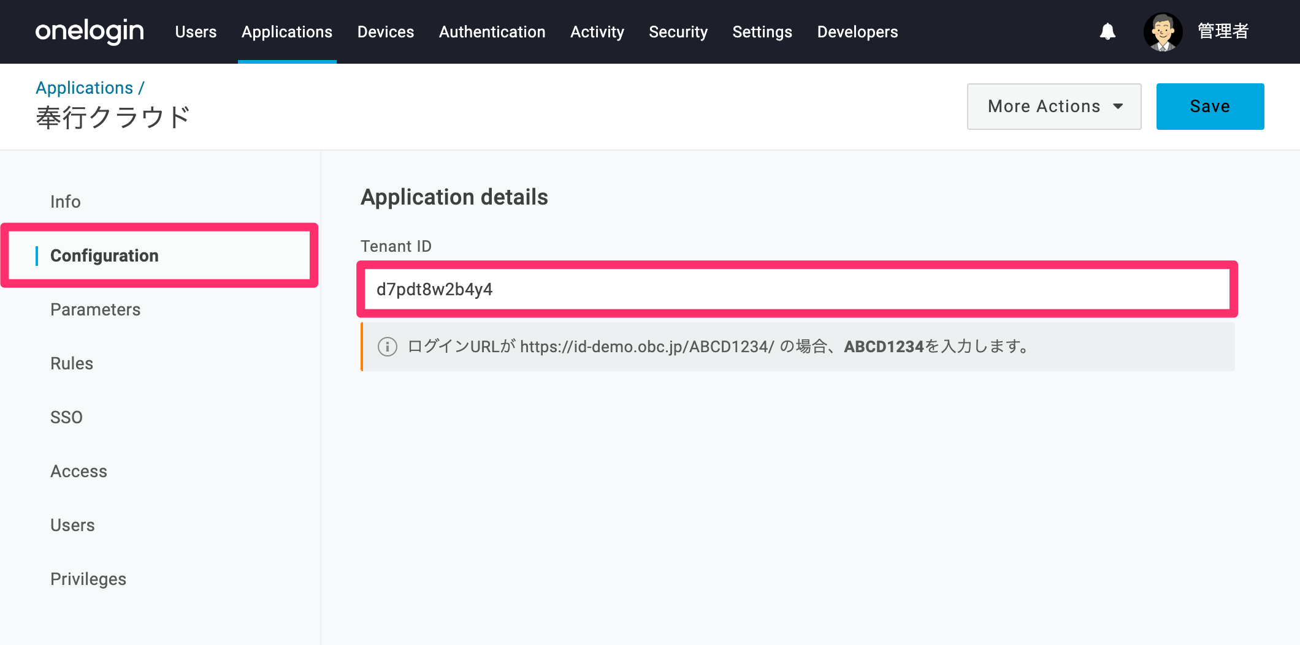This screenshot has width=1300, height=645.
Task: Follow the Applications breadcrumb link
Action: tap(85, 88)
